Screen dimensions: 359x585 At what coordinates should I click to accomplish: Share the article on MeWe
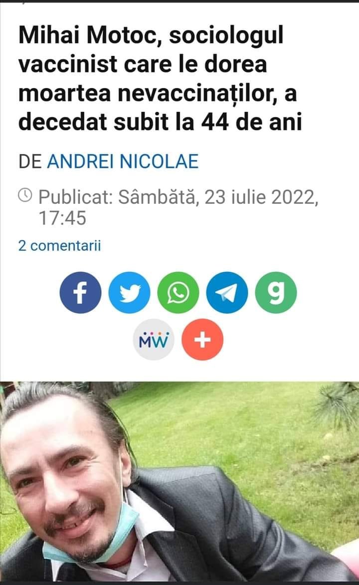coord(154,340)
